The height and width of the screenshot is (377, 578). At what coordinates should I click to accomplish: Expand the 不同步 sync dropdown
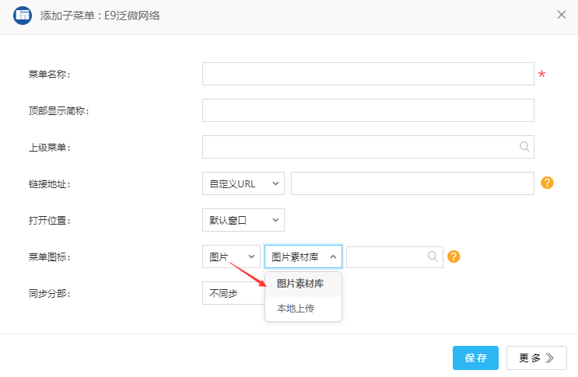[x=233, y=293]
